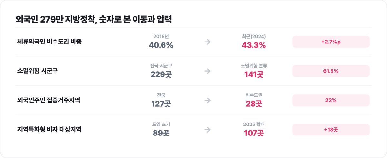Select the 22% pink badge

[331, 100]
